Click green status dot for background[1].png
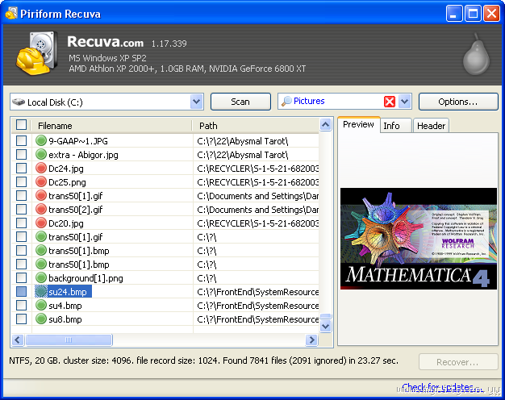Viewport: 505px width, 400px height. point(41,277)
